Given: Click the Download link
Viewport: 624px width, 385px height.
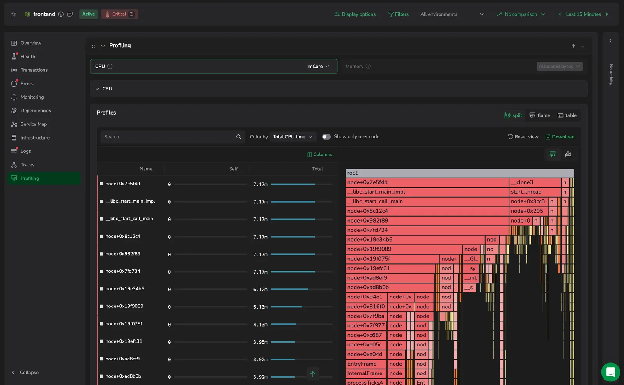Looking at the screenshot, I should 560,137.
